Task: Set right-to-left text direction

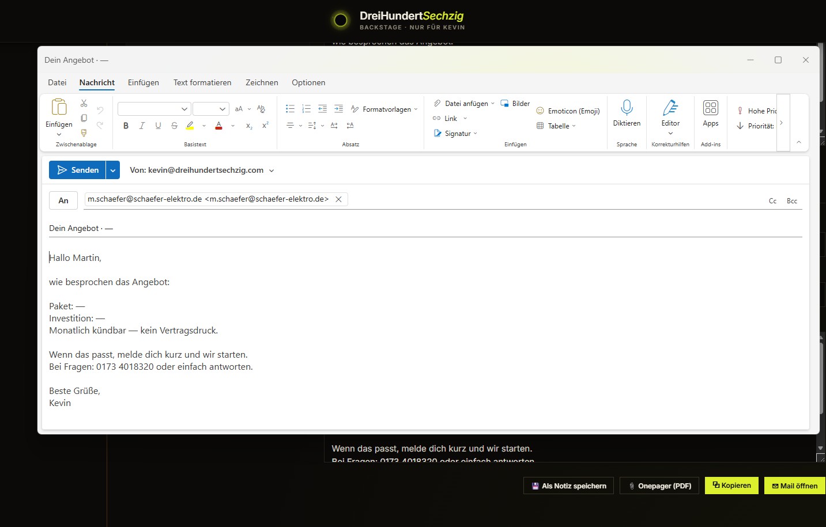Action: pos(350,125)
